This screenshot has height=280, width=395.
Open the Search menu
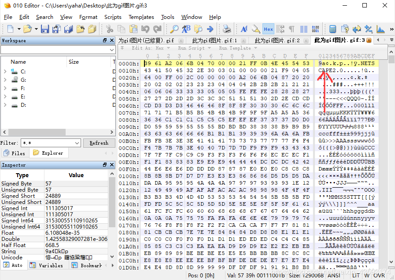click(x=44, y=17)
